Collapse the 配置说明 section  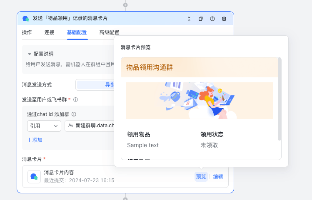point(30,54)
